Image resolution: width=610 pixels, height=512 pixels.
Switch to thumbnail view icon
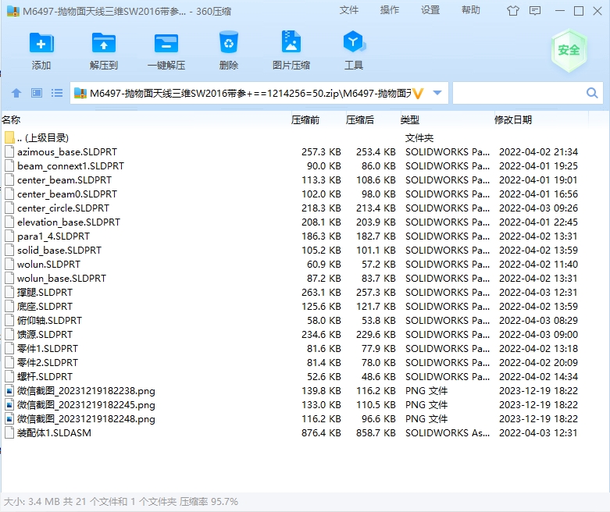(37, 93)
